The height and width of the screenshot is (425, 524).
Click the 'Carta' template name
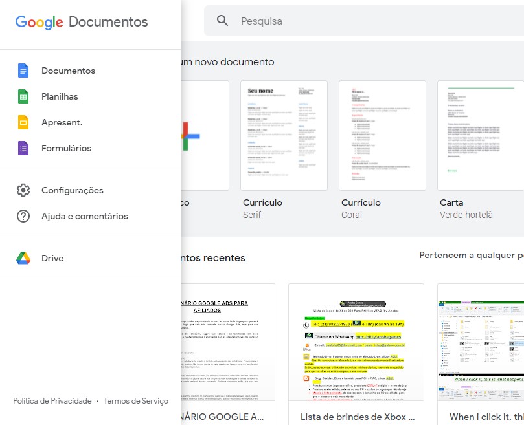pos(451,202)
